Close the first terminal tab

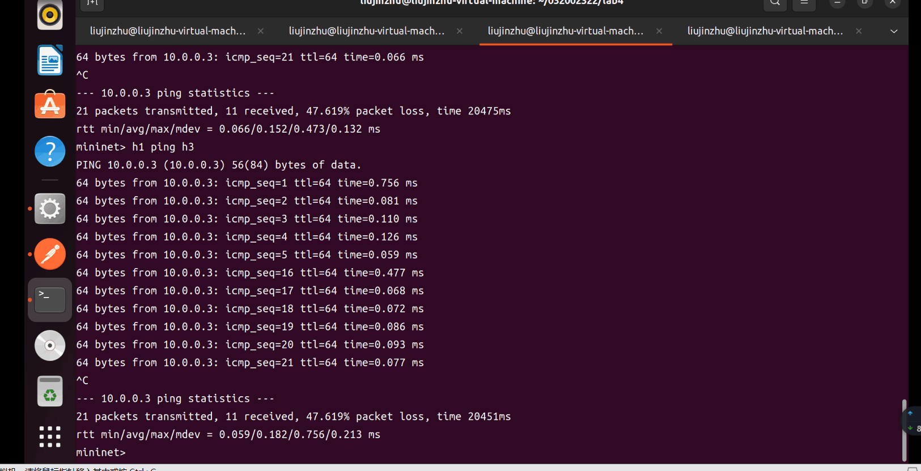click(261, 31)
